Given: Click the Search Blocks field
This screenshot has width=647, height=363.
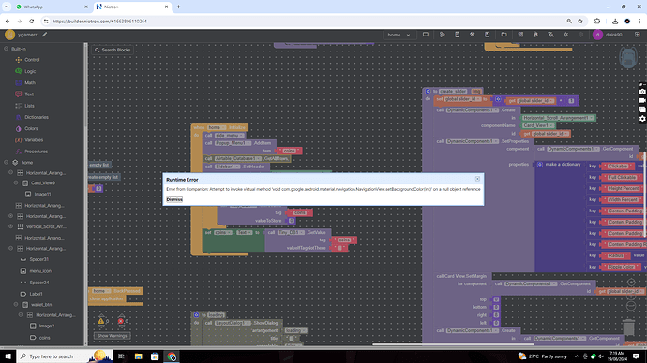Looking at the screenshot, I should click(113, 50).
